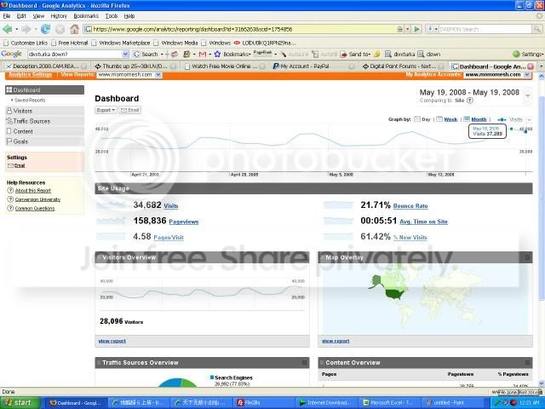Open the tab list dropdown arrow

pos(542,66)
